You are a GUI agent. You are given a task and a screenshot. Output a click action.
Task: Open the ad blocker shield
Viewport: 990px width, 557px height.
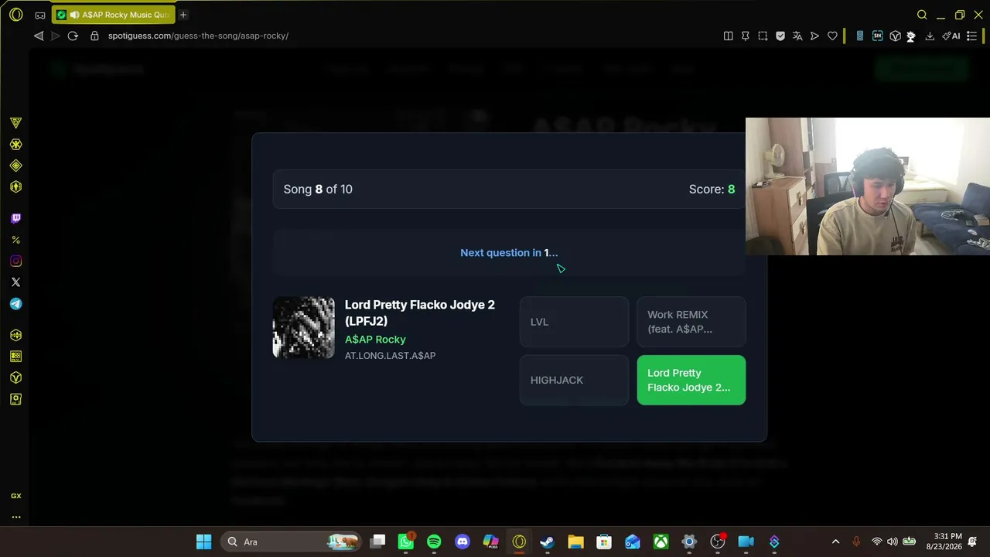780,36
